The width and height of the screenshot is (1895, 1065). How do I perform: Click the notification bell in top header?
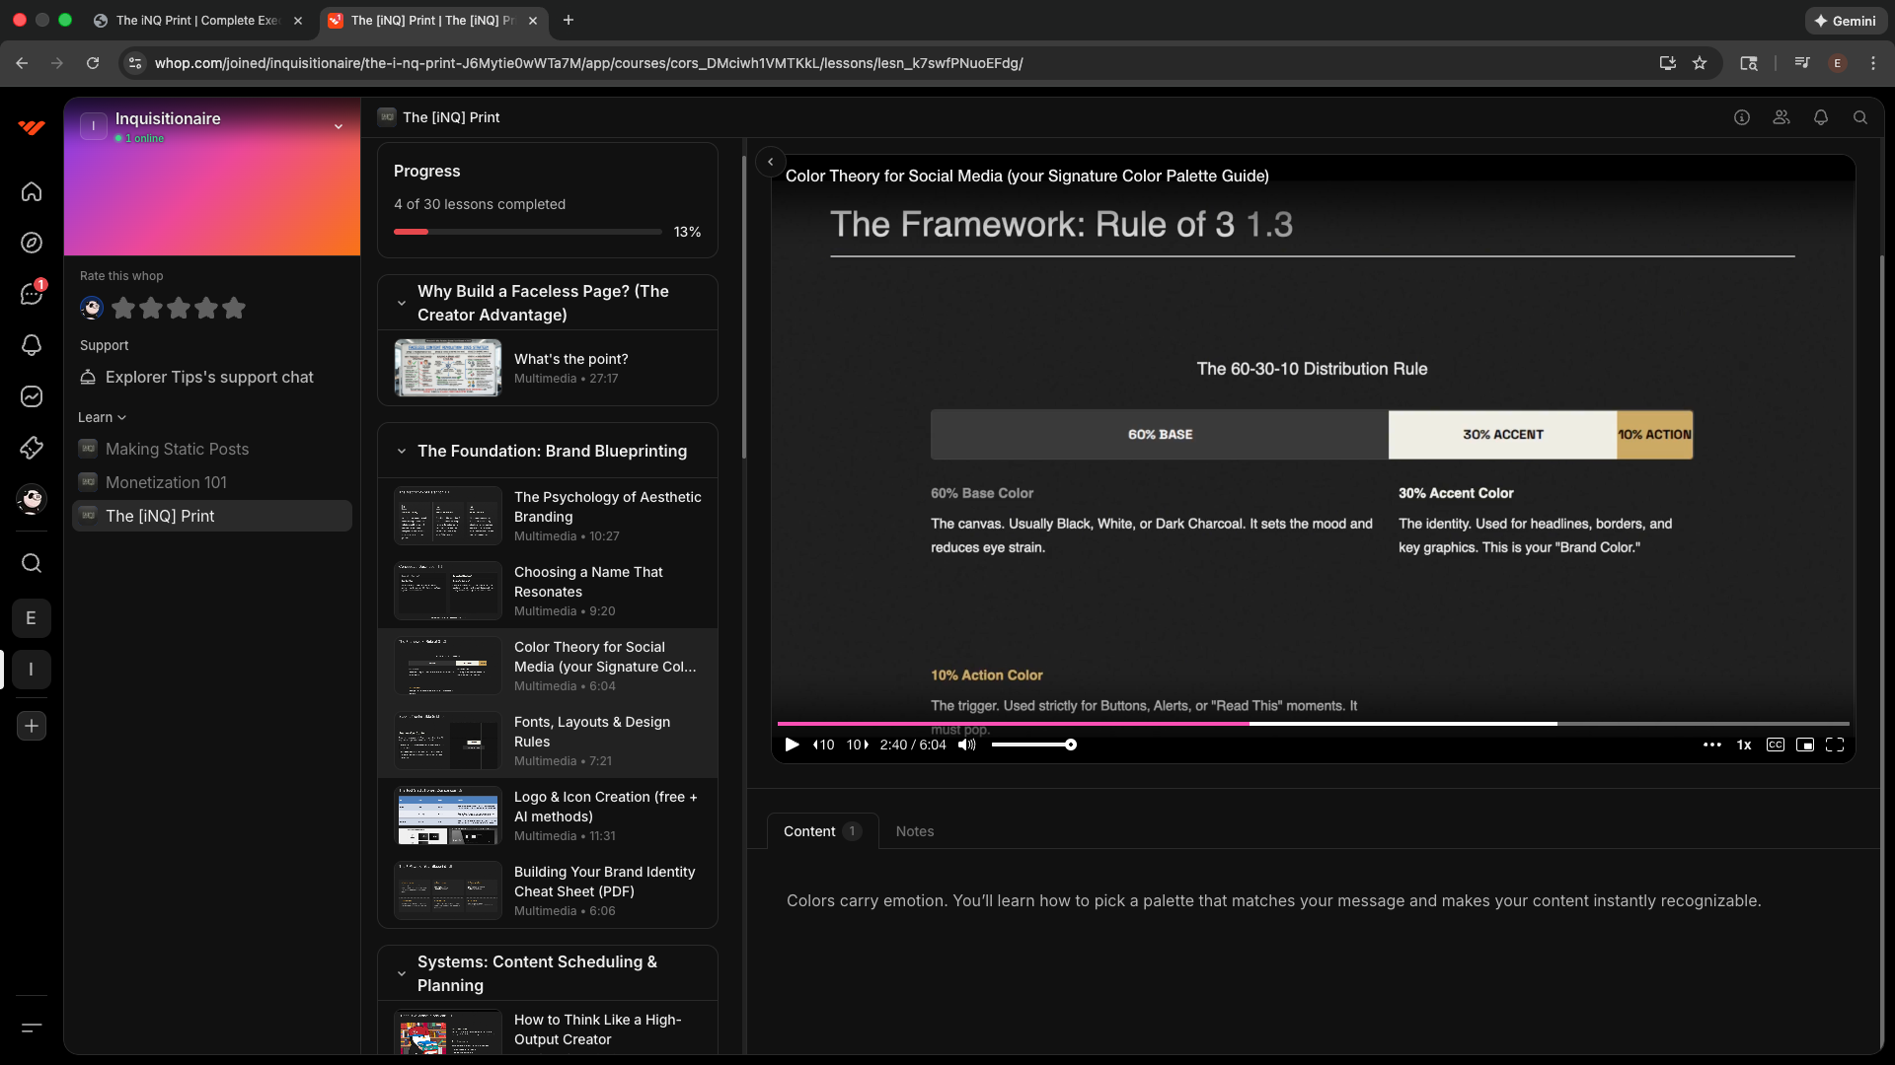coord(1820,117)
